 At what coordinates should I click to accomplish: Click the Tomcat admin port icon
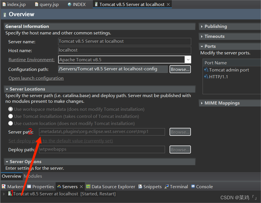206,70
